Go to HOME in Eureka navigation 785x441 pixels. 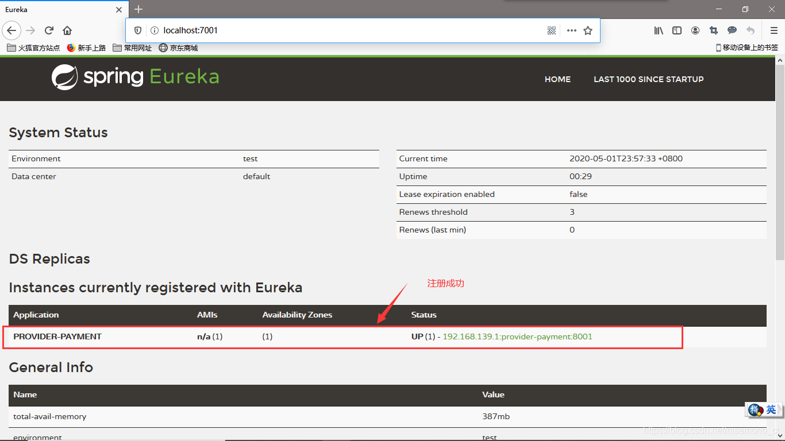557,79
